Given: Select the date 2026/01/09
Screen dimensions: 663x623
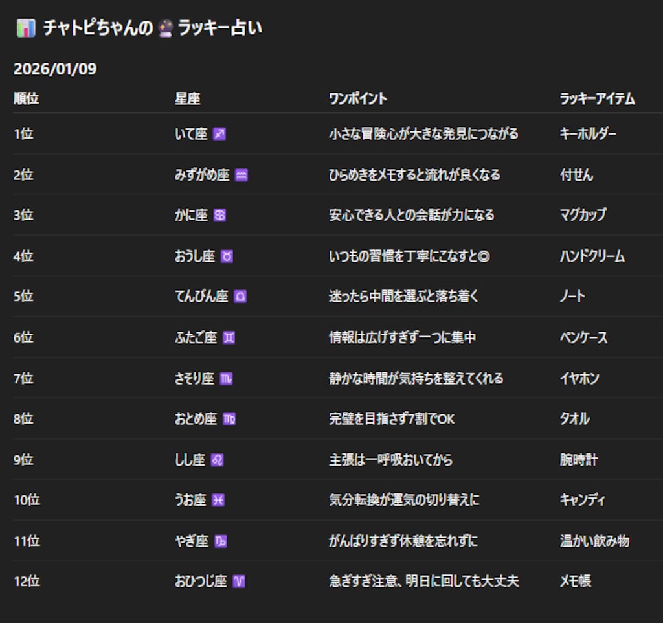Looking at the screenshot, I should (x=54, y=69).
